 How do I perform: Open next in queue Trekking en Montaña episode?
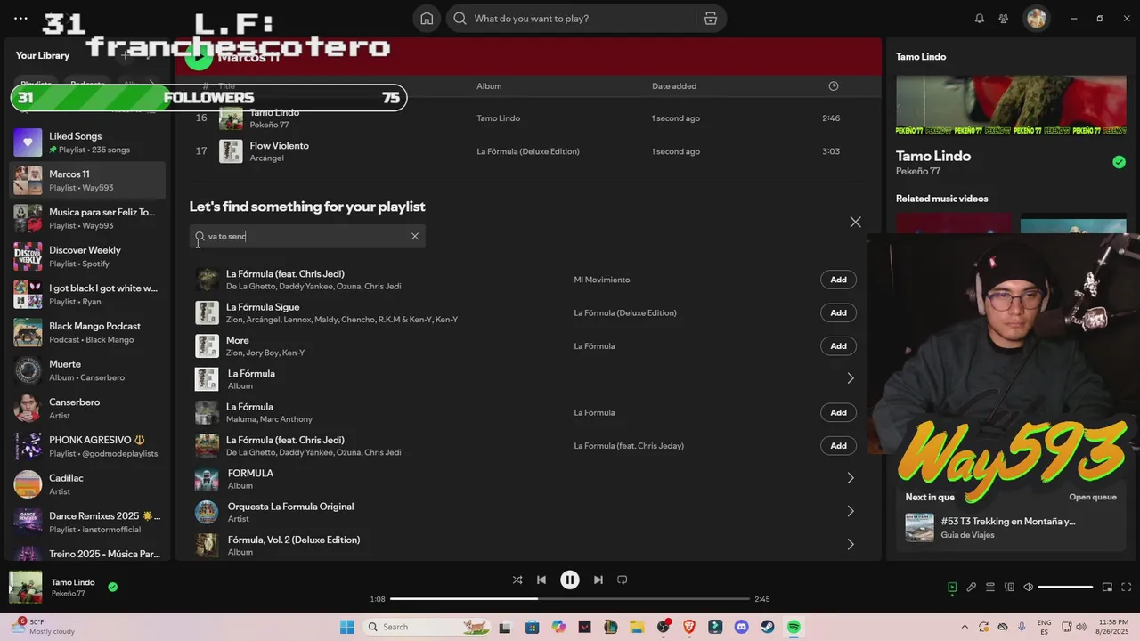pos(1012,527)
